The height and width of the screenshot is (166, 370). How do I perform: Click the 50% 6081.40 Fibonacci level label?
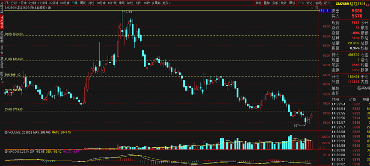click(13, 75)
